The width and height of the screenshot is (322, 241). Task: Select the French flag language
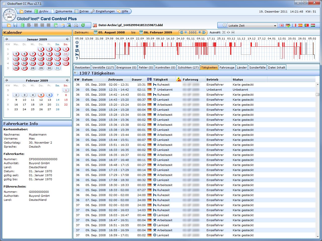coord(294,25)
